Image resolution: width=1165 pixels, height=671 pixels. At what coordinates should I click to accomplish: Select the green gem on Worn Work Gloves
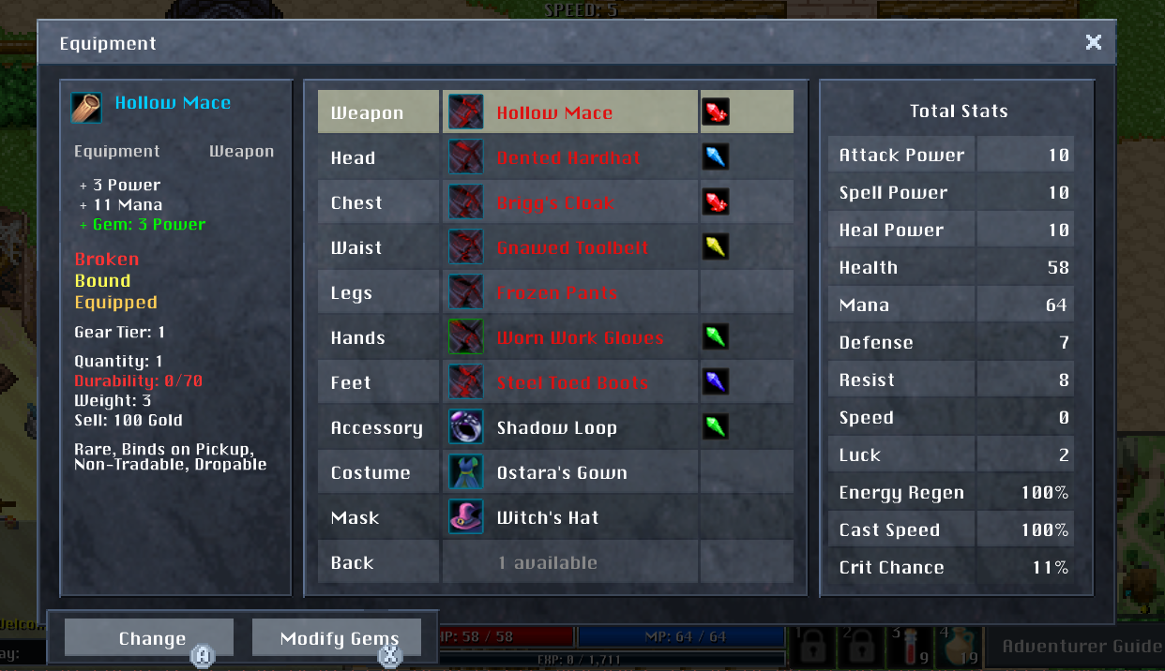[x=716, y=337]
